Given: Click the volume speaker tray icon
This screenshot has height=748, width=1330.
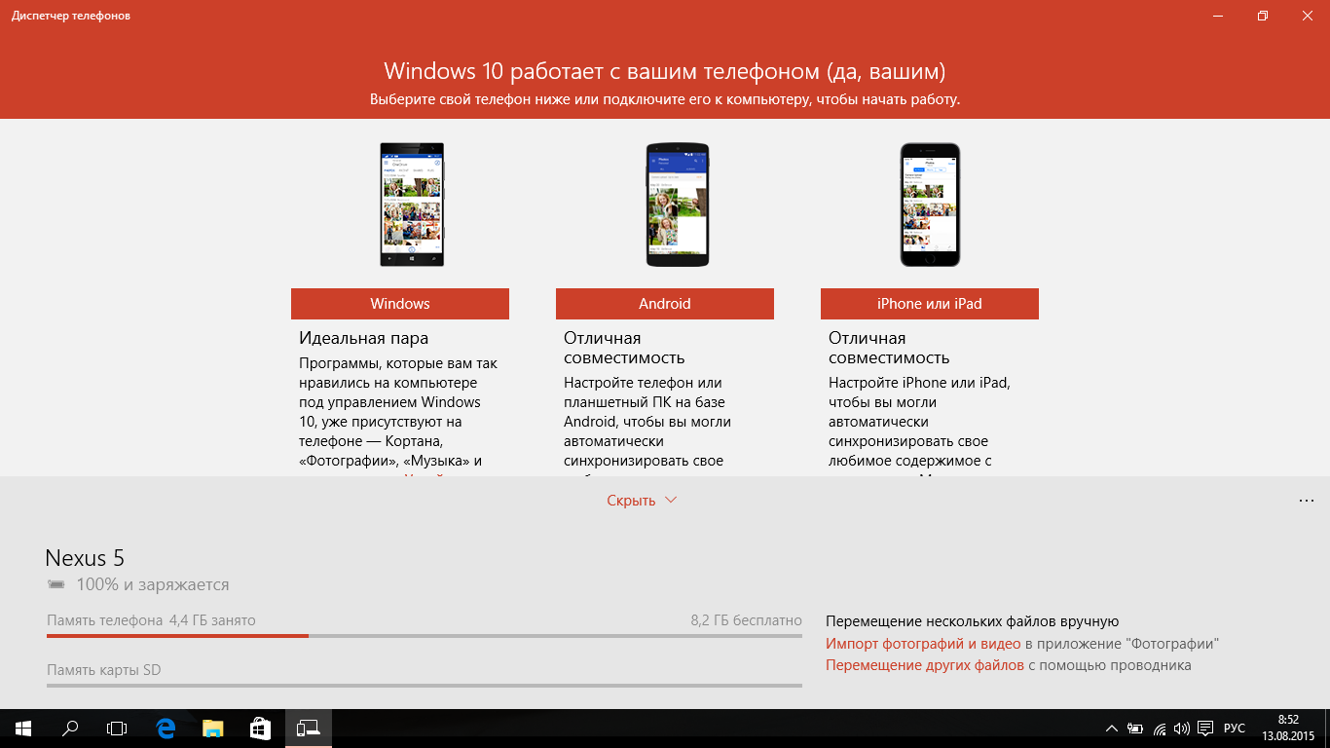Looking at the screenshot, I should 1182,729.
